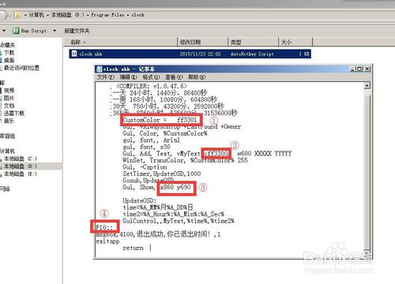The width and height of the screenshot is (395, 284).
Task: Close the clock.ahk Notepad window
Action: point(367,69)
